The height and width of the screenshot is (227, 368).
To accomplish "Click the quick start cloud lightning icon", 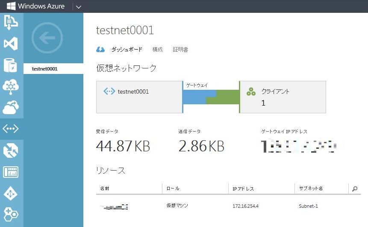I will 100,49.
